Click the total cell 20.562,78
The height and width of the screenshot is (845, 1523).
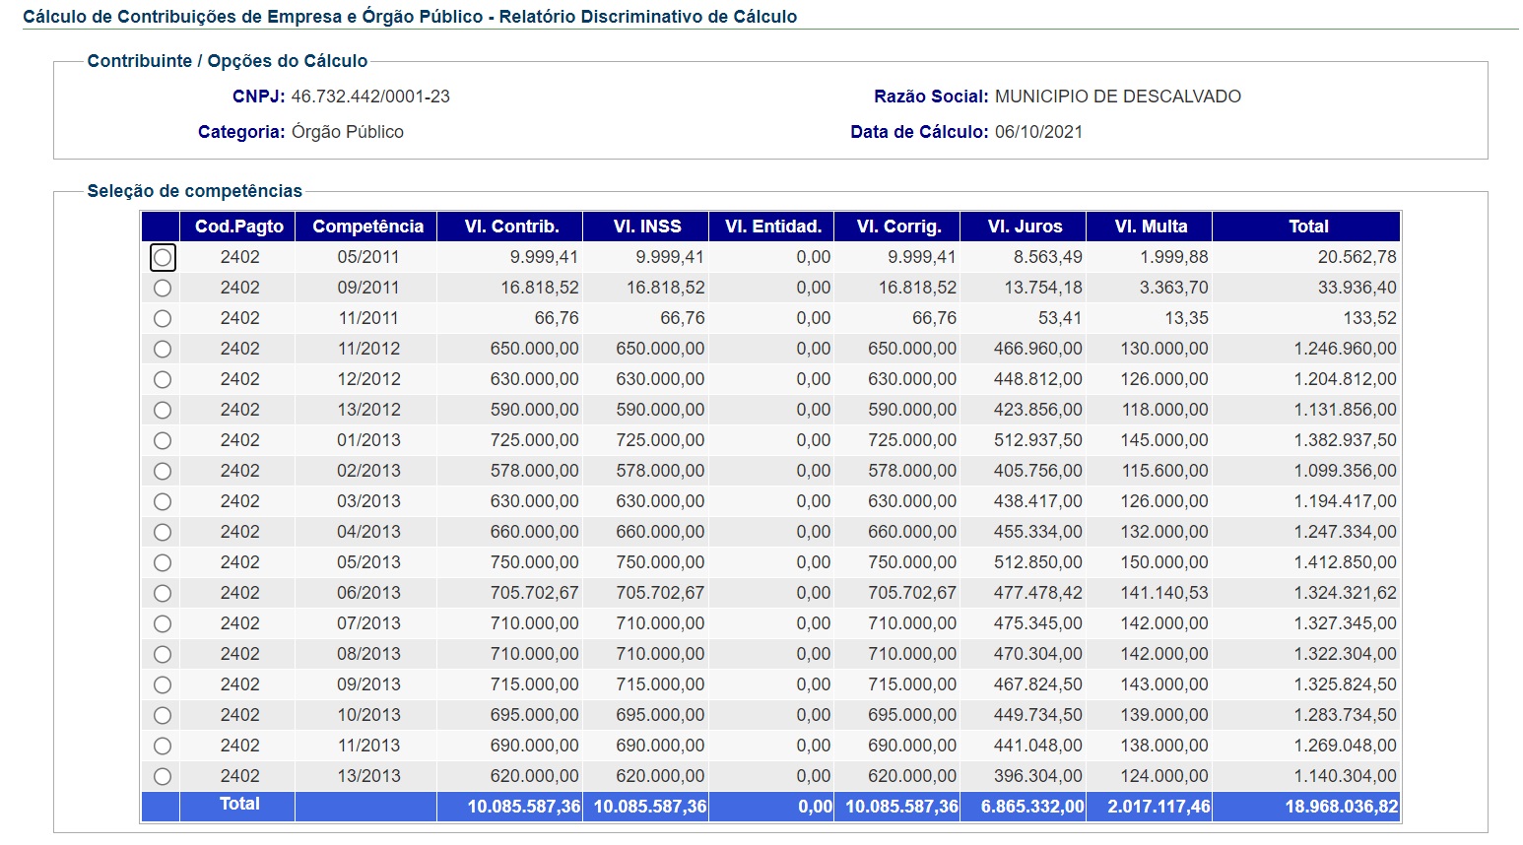1357,257
